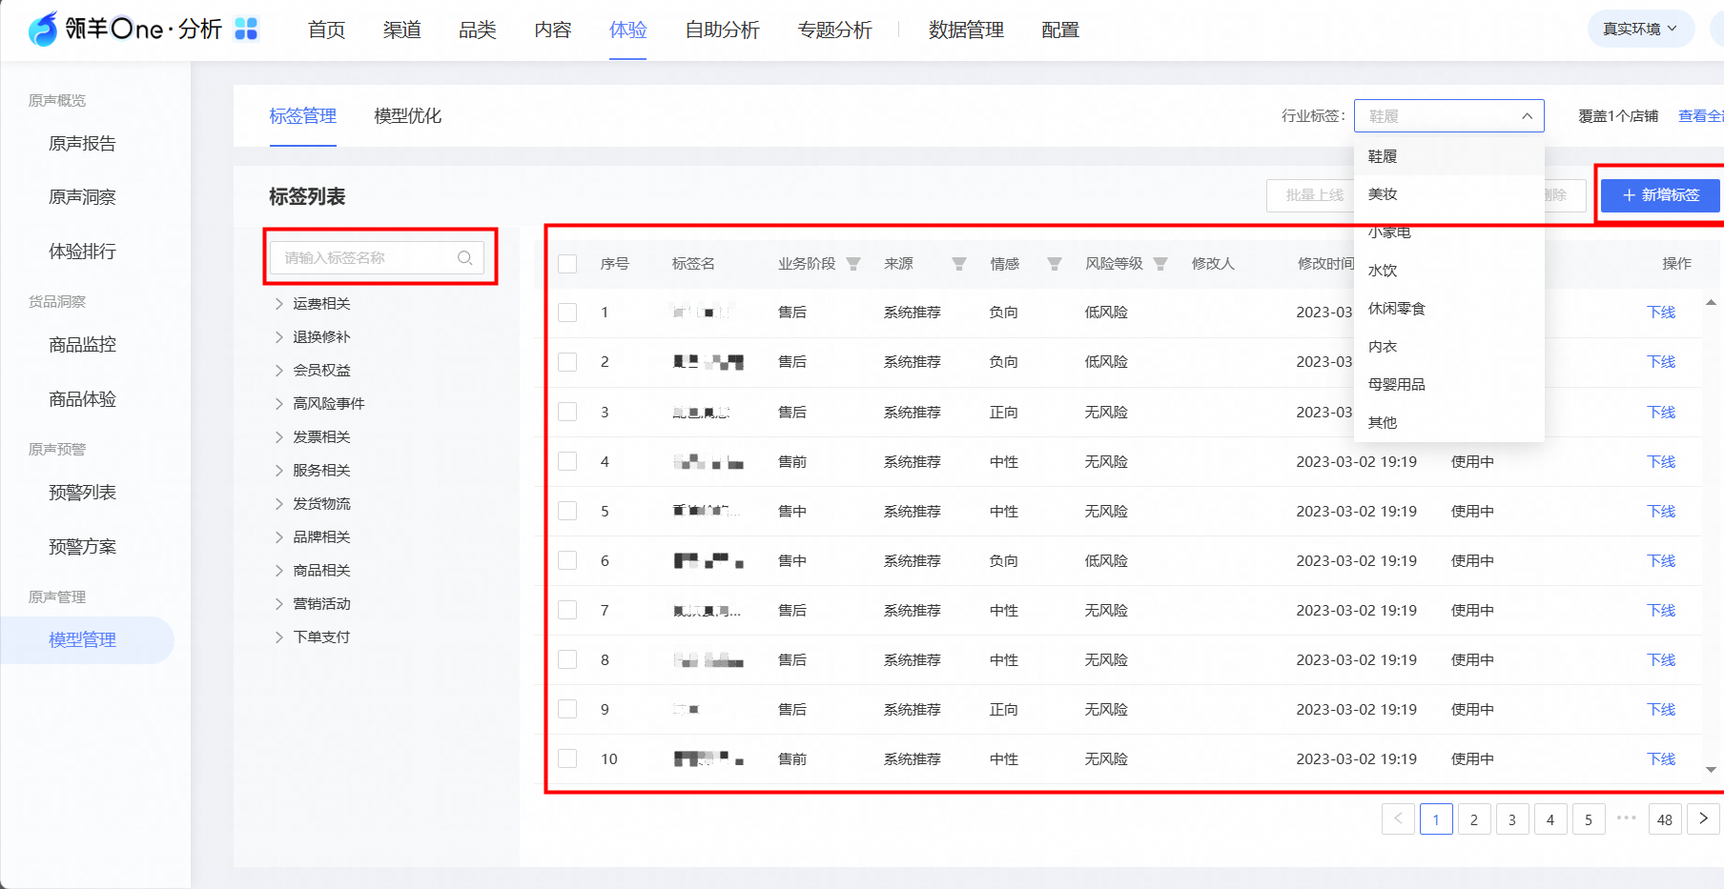The image size is (1724, 889).
Task: Open the 风险等级 column filter icon
Action: pos(1160,264)
